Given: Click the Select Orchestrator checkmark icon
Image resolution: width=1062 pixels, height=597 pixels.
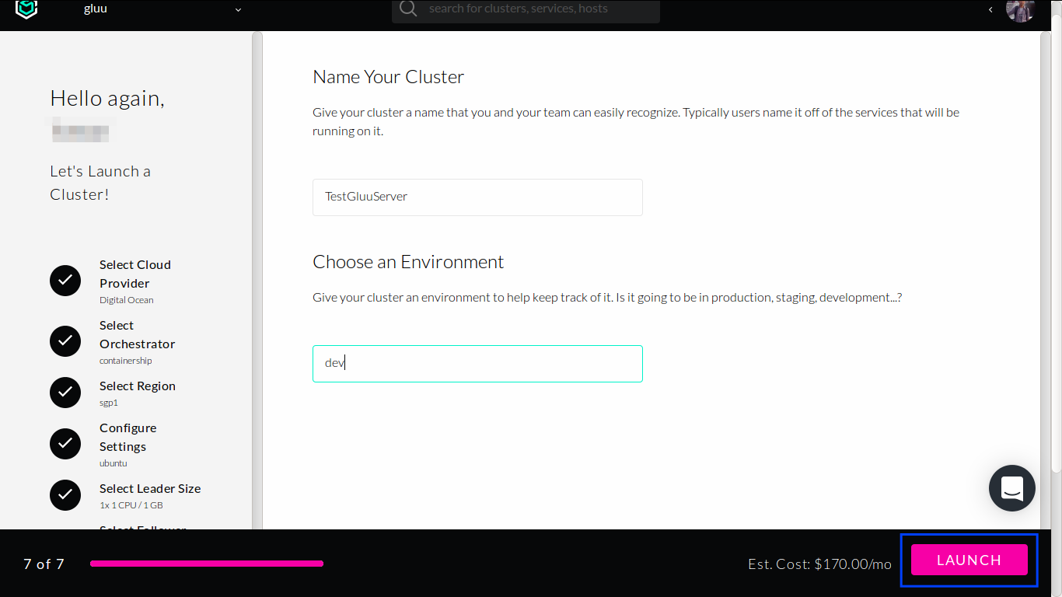Looking at the screenshot, I should (65, 341).
